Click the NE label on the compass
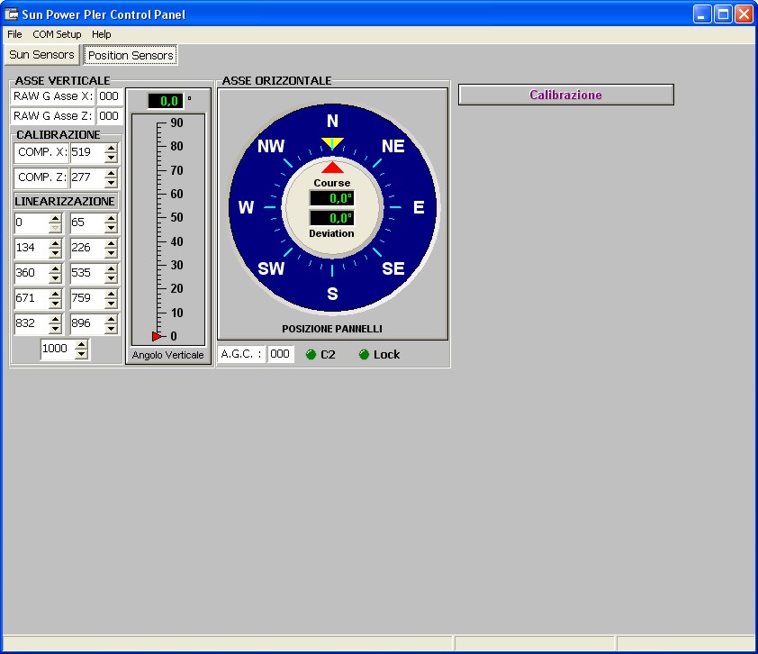 393,146
